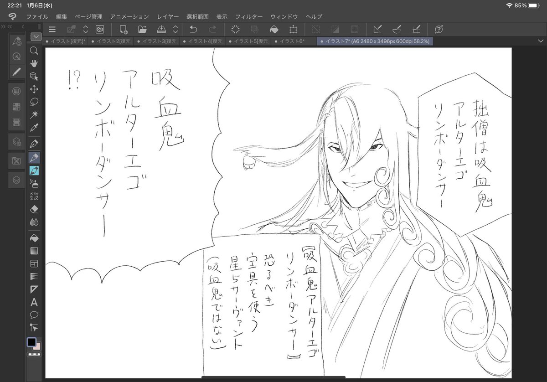This screenshot has width=547, height=382.
Task: Fill with the command bar bucket icon
Action: tap(274, 29)
